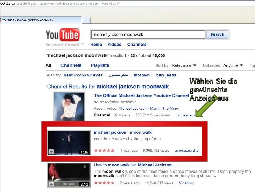Switch to the YouTube browser tab
The width and height of the screenshot is (255, 191).
point(41,20)
